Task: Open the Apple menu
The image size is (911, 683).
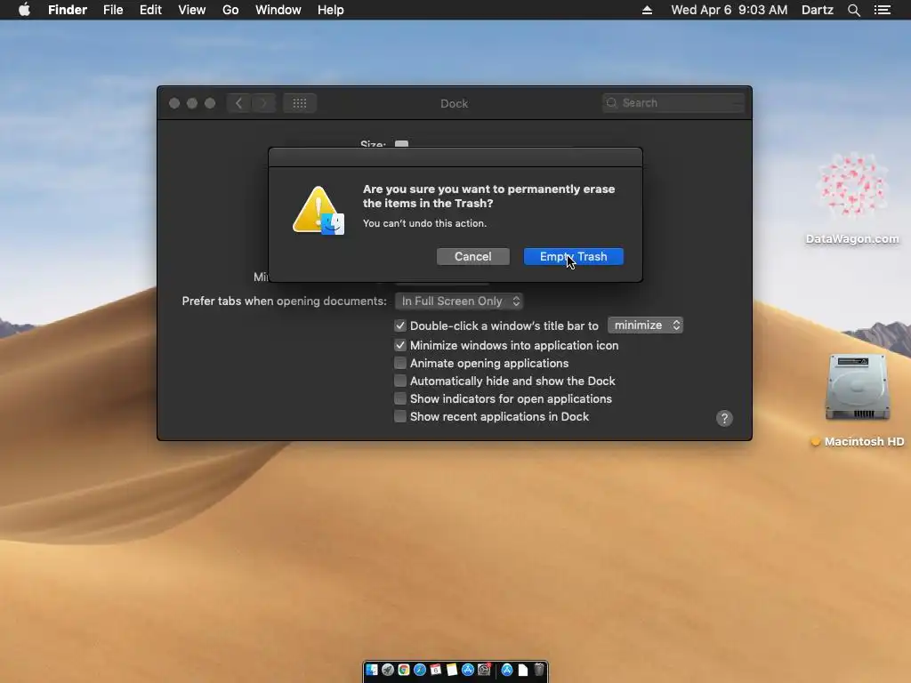Action: click(24, 10)
